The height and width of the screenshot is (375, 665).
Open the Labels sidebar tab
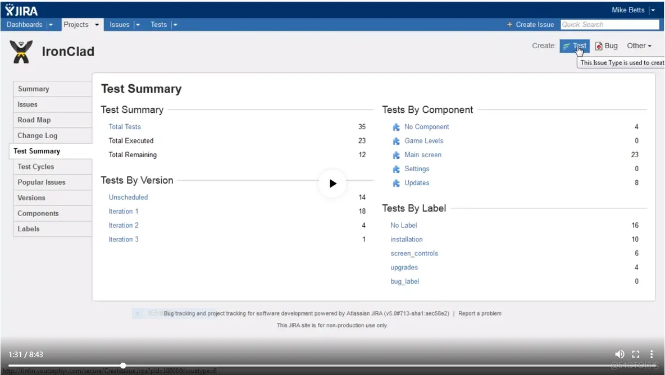[x=53, y=229]
